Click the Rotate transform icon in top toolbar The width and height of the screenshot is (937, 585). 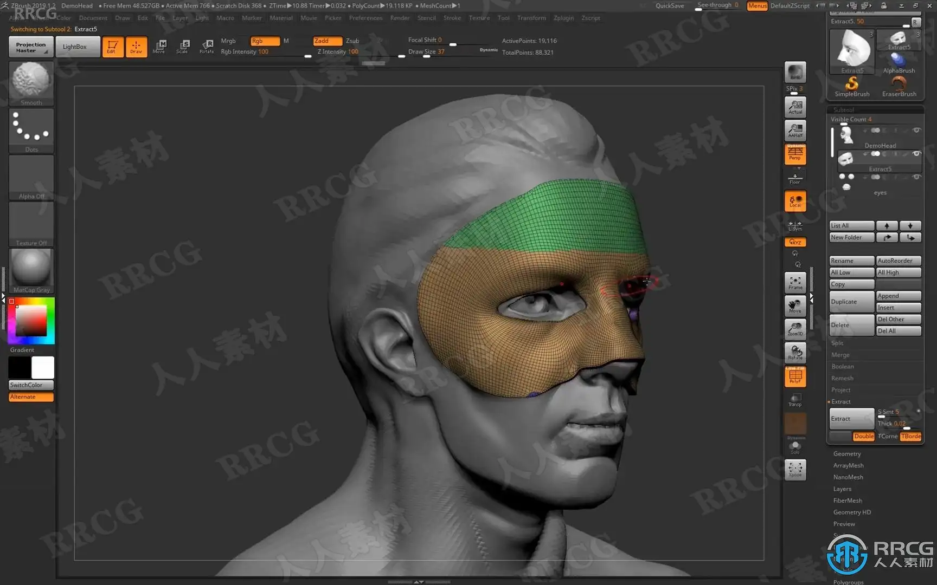pos(207,47)
